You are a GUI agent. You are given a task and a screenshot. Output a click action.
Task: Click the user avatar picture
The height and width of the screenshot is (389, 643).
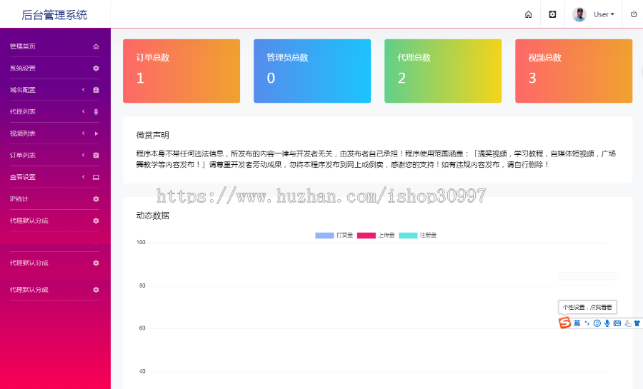click(579, 14)
